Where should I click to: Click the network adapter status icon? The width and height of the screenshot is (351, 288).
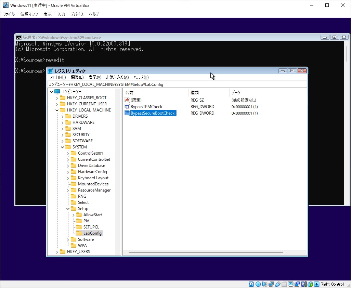[x=271, y=284]
